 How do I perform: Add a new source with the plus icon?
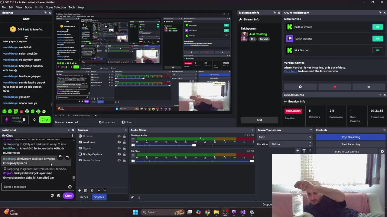[80, 190]
